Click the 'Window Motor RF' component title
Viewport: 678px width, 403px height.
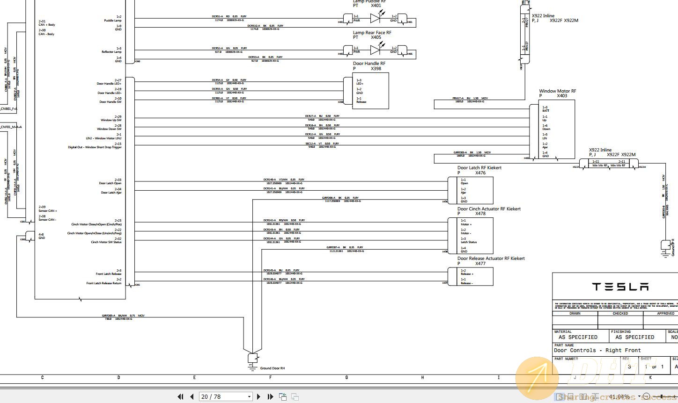pos(558,91)
